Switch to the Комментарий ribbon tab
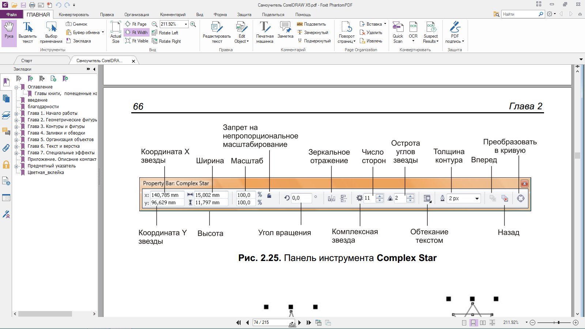This screenshot has width=585, height=329. click(173, 15)
